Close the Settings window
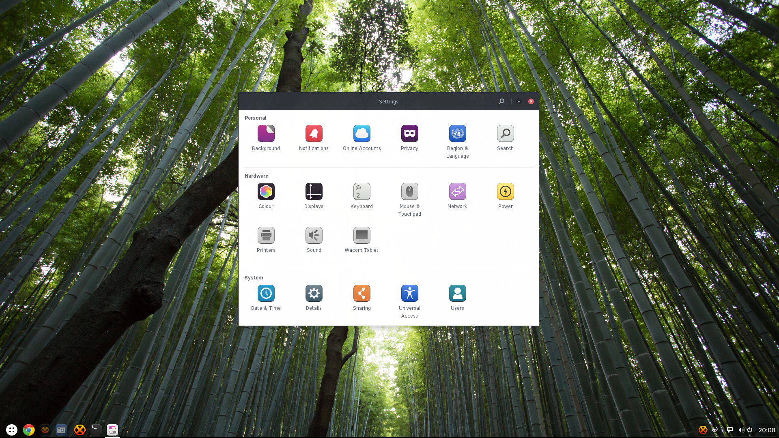The height and width of the screenshot is (438, 779). point(531,101)
